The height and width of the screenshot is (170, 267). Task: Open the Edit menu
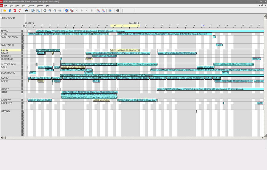coord(11,5)
